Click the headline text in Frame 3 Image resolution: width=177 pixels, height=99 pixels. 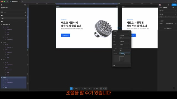71,24
